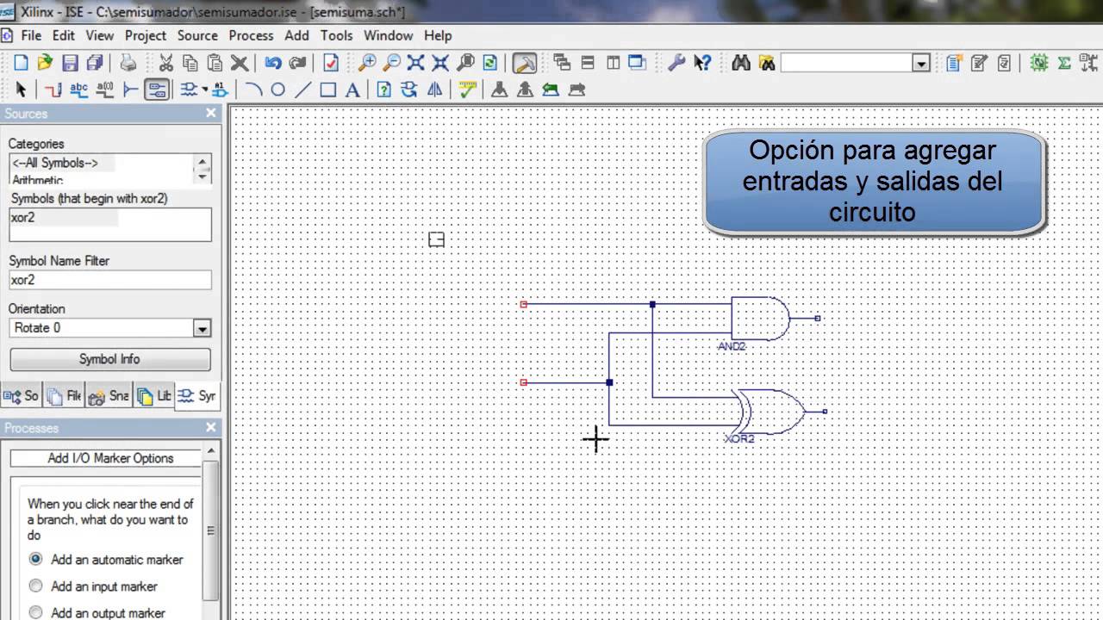Open the Add menu
The image size is (1103, 620).
[296, 35]
